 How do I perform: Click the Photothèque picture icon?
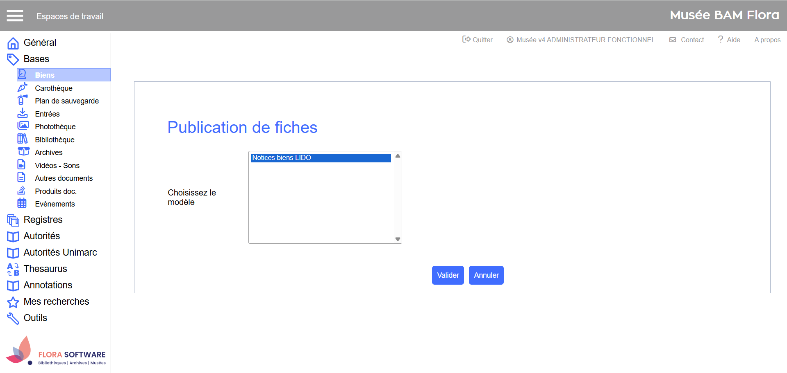23,126
